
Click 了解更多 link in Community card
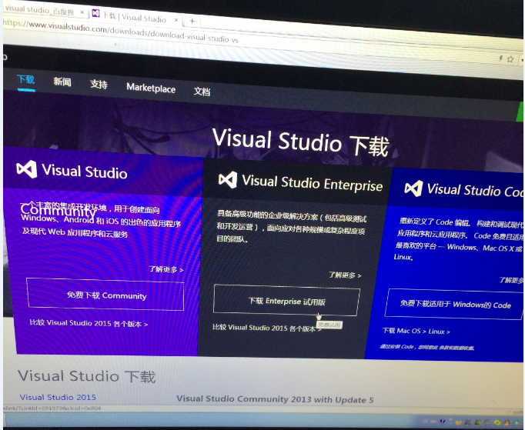click(x=166, y=269)
